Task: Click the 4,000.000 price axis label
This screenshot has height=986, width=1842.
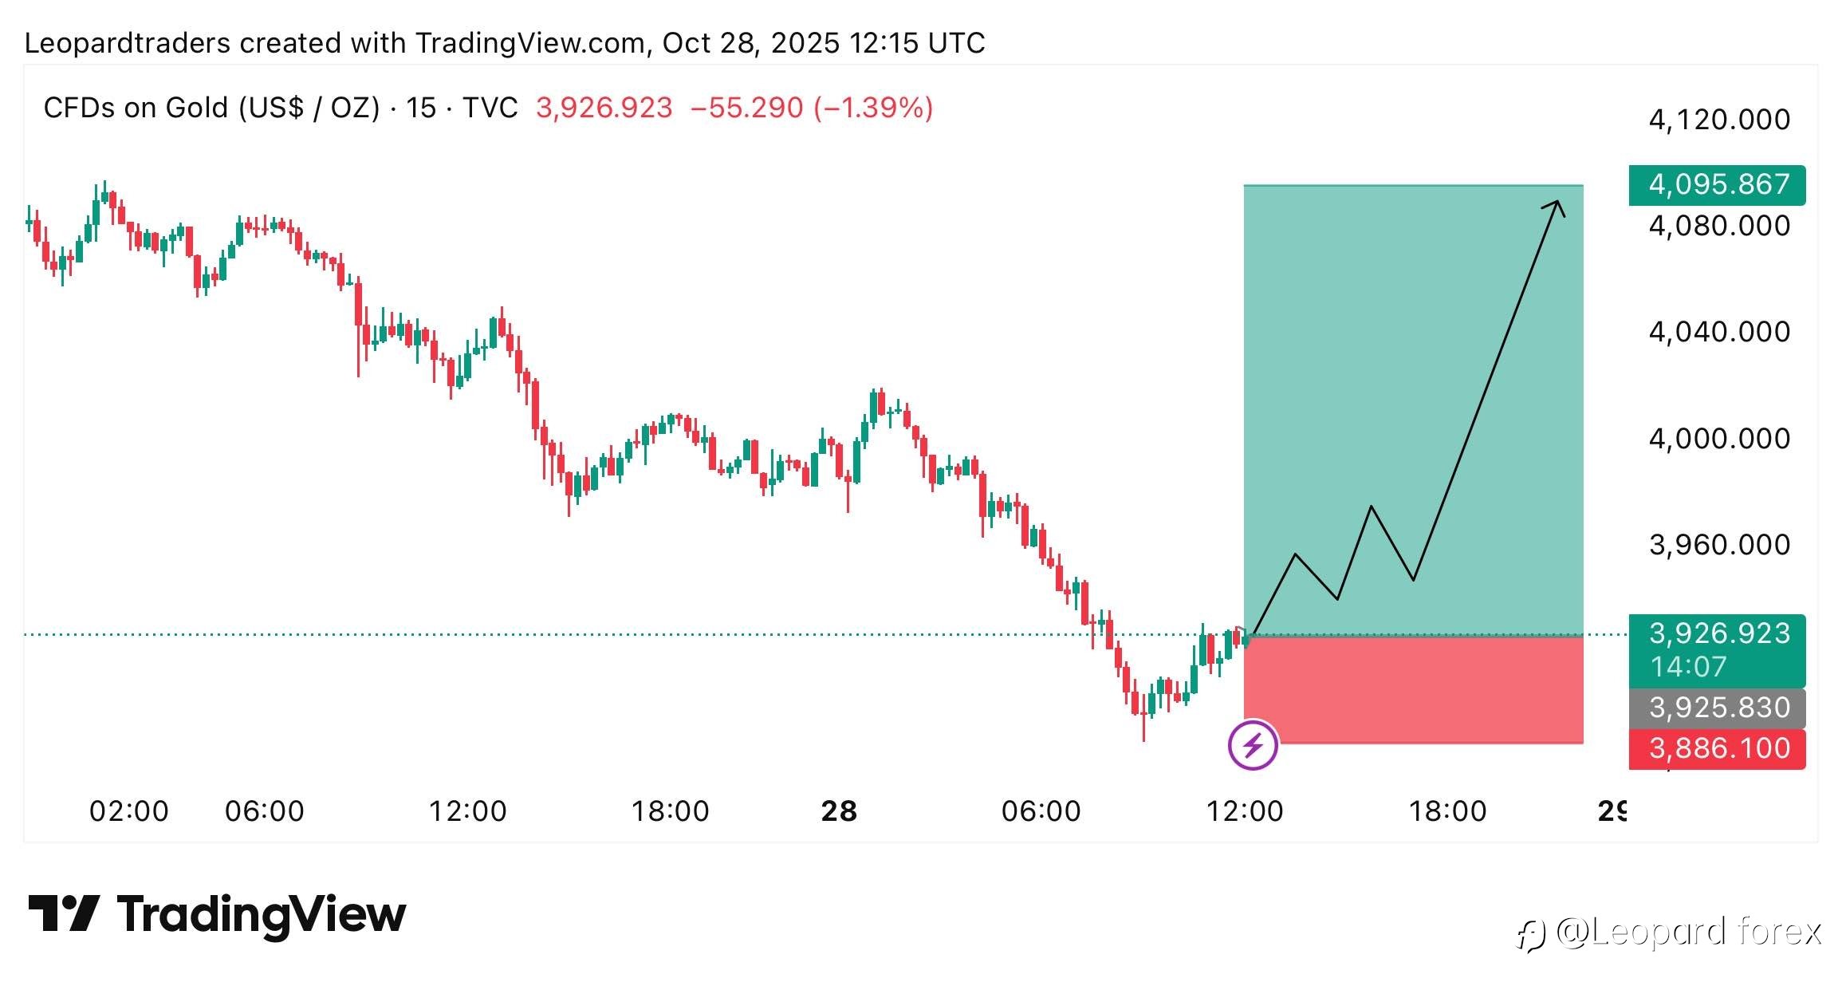Action: pyautogui.click(x=1719, y=439)
